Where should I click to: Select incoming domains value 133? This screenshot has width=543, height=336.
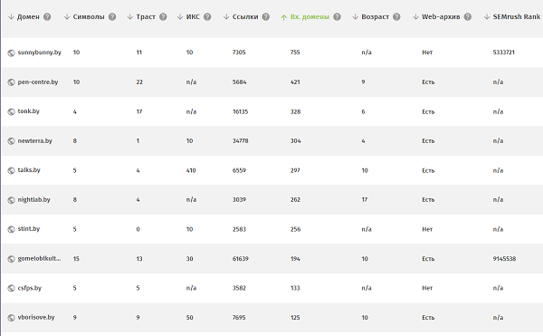(x=295, y=288)
